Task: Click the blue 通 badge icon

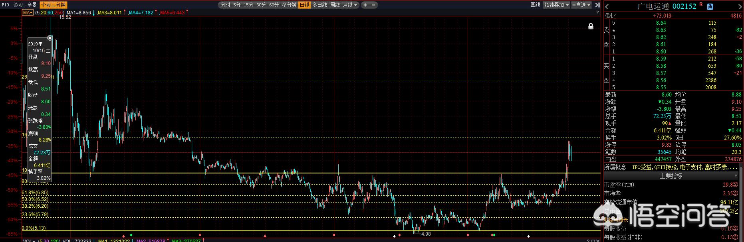Action: coord(710,6)
